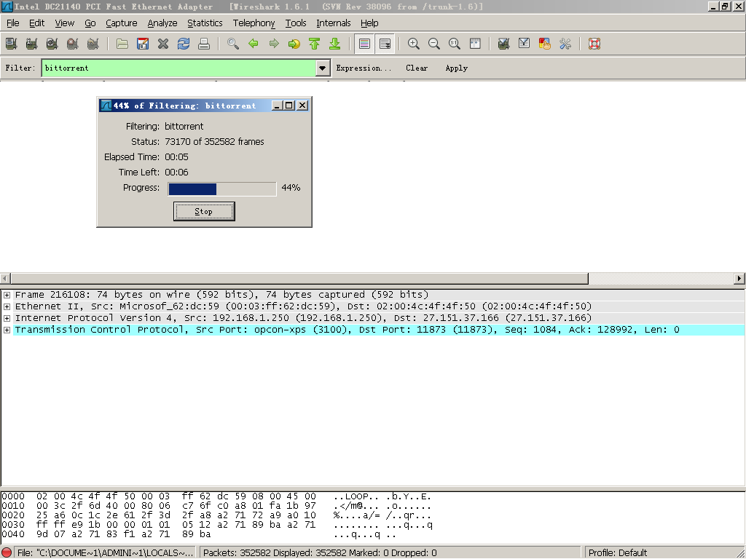Viewport: 746px width, 559px height.
Task: Open the Capture menu
Action: coord(122,23)
